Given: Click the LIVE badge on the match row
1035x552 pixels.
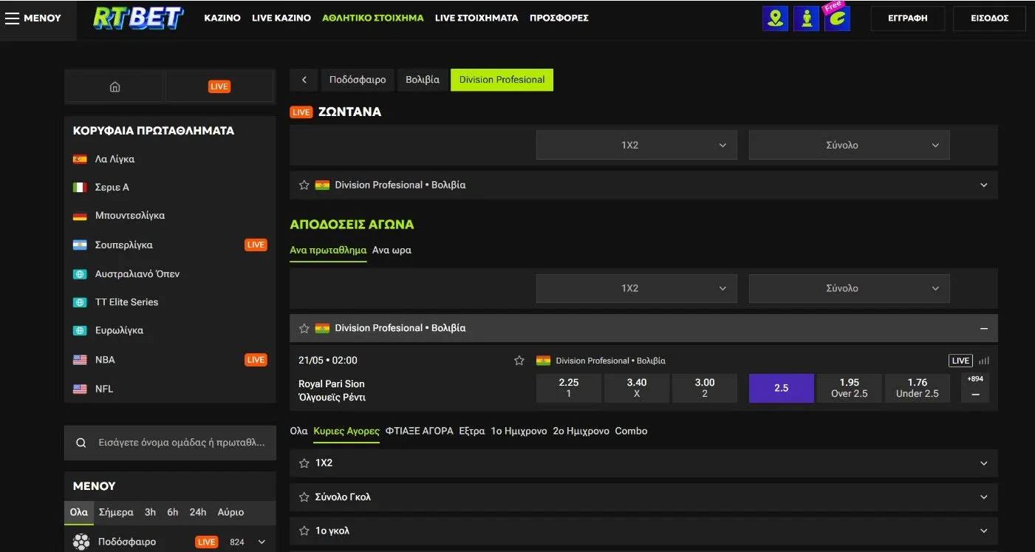Looking at the screenshot, I should pyautogui.click(x=960, y=361).
